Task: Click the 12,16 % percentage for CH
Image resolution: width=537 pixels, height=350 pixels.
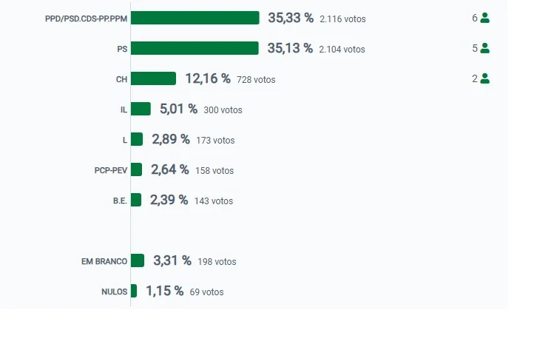Action: pyautogui.click(x=208, y=78)
